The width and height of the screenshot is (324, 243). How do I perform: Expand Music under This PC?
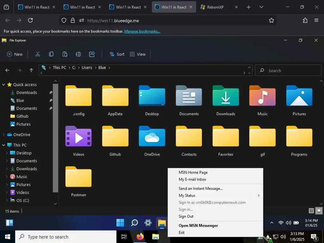point(7,177)
